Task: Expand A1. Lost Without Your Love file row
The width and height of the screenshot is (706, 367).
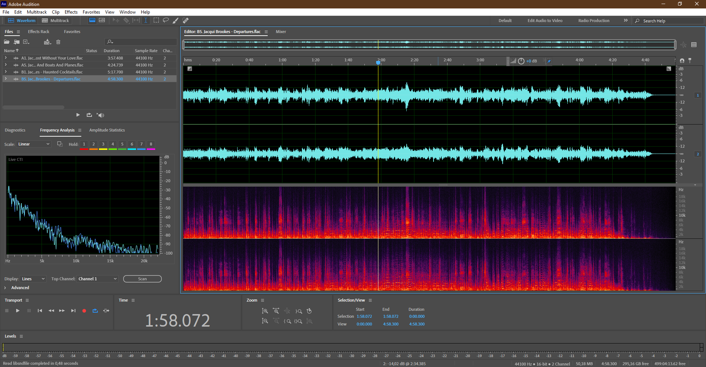Action: coord(6,58)
